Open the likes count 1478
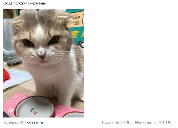This screenshot has width=178, height=128. coord(167,123)
